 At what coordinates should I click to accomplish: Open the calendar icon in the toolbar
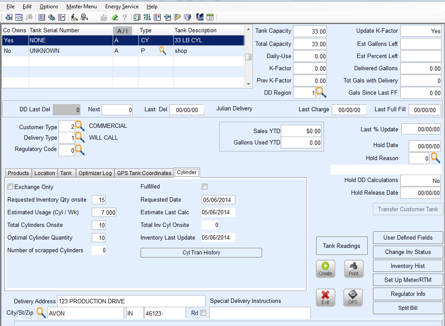[210, 17]
